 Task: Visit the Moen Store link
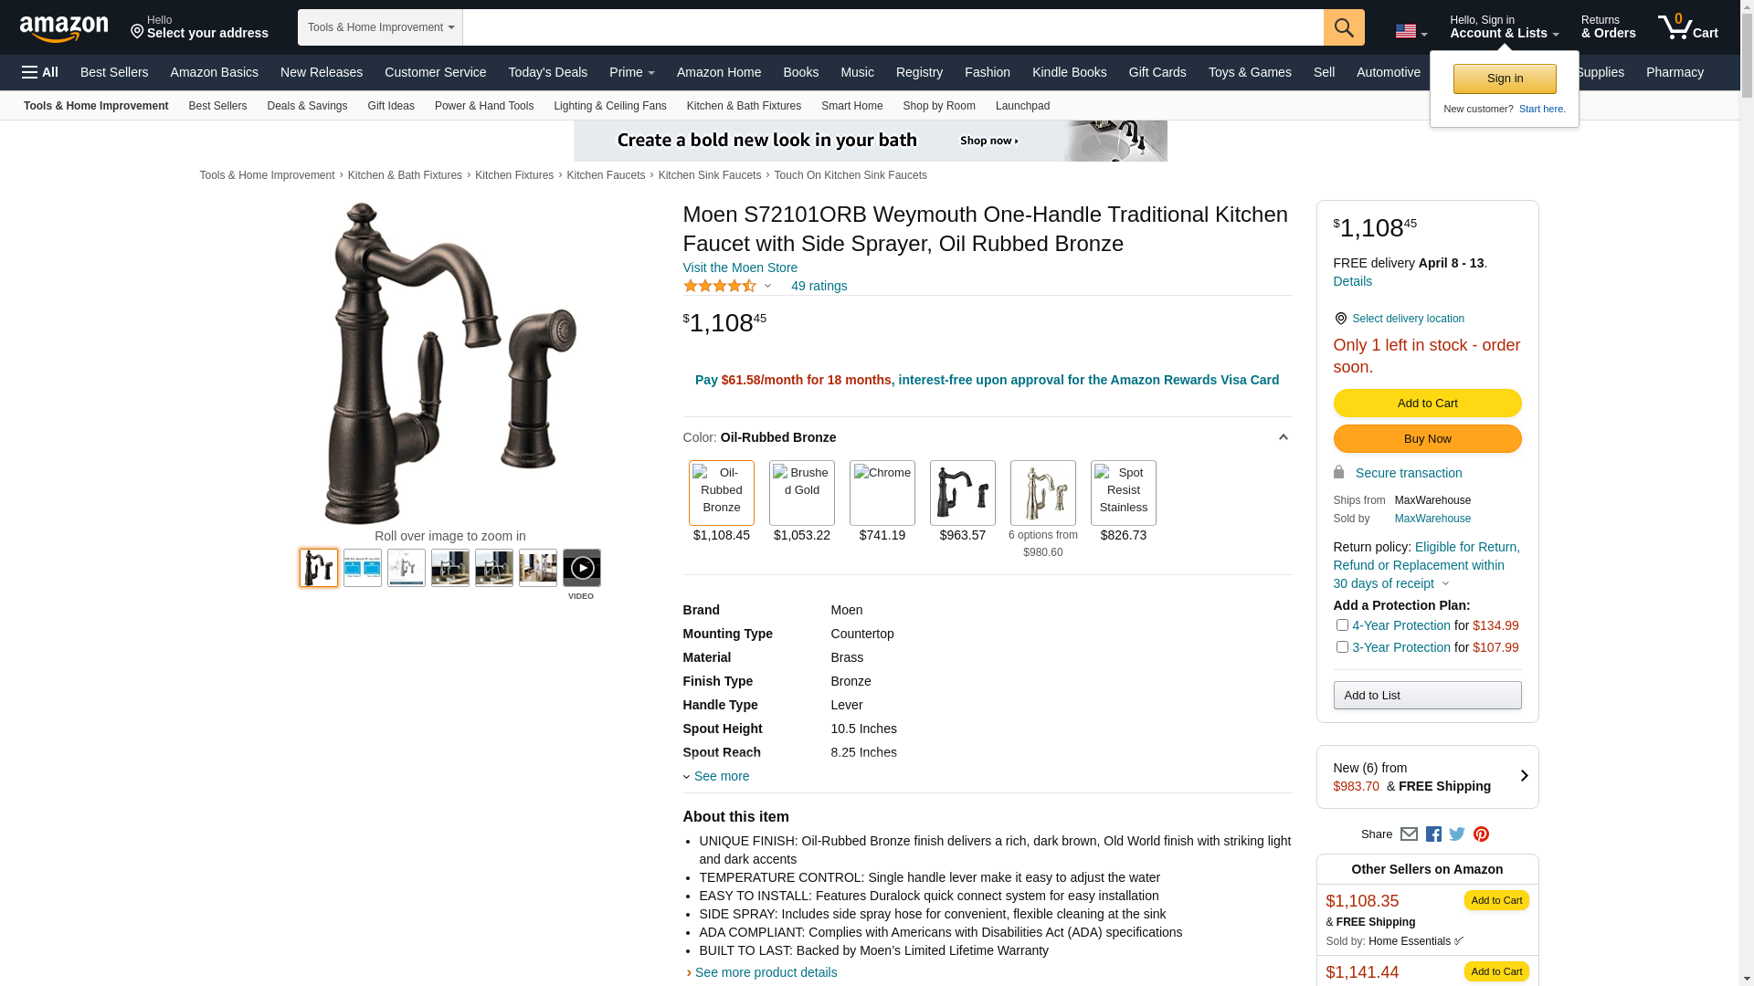740,267
